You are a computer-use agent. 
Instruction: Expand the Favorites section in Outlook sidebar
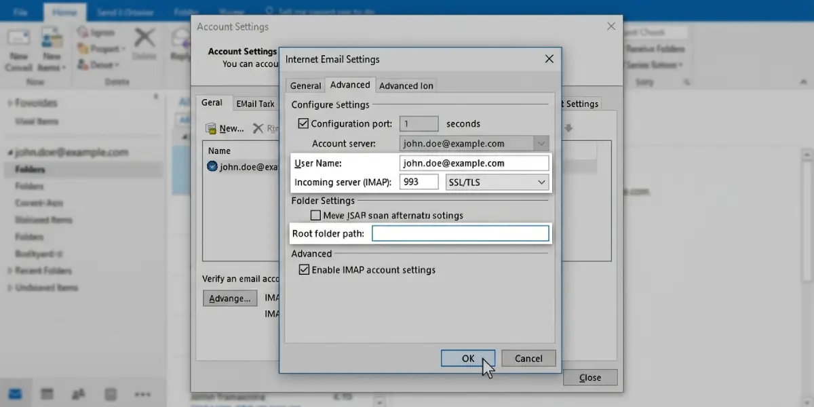coord(9,103)
